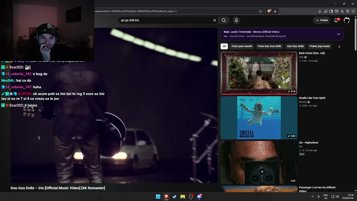Open the browser hamburger main menu
The image size is (357, 201).
[353, 11]
